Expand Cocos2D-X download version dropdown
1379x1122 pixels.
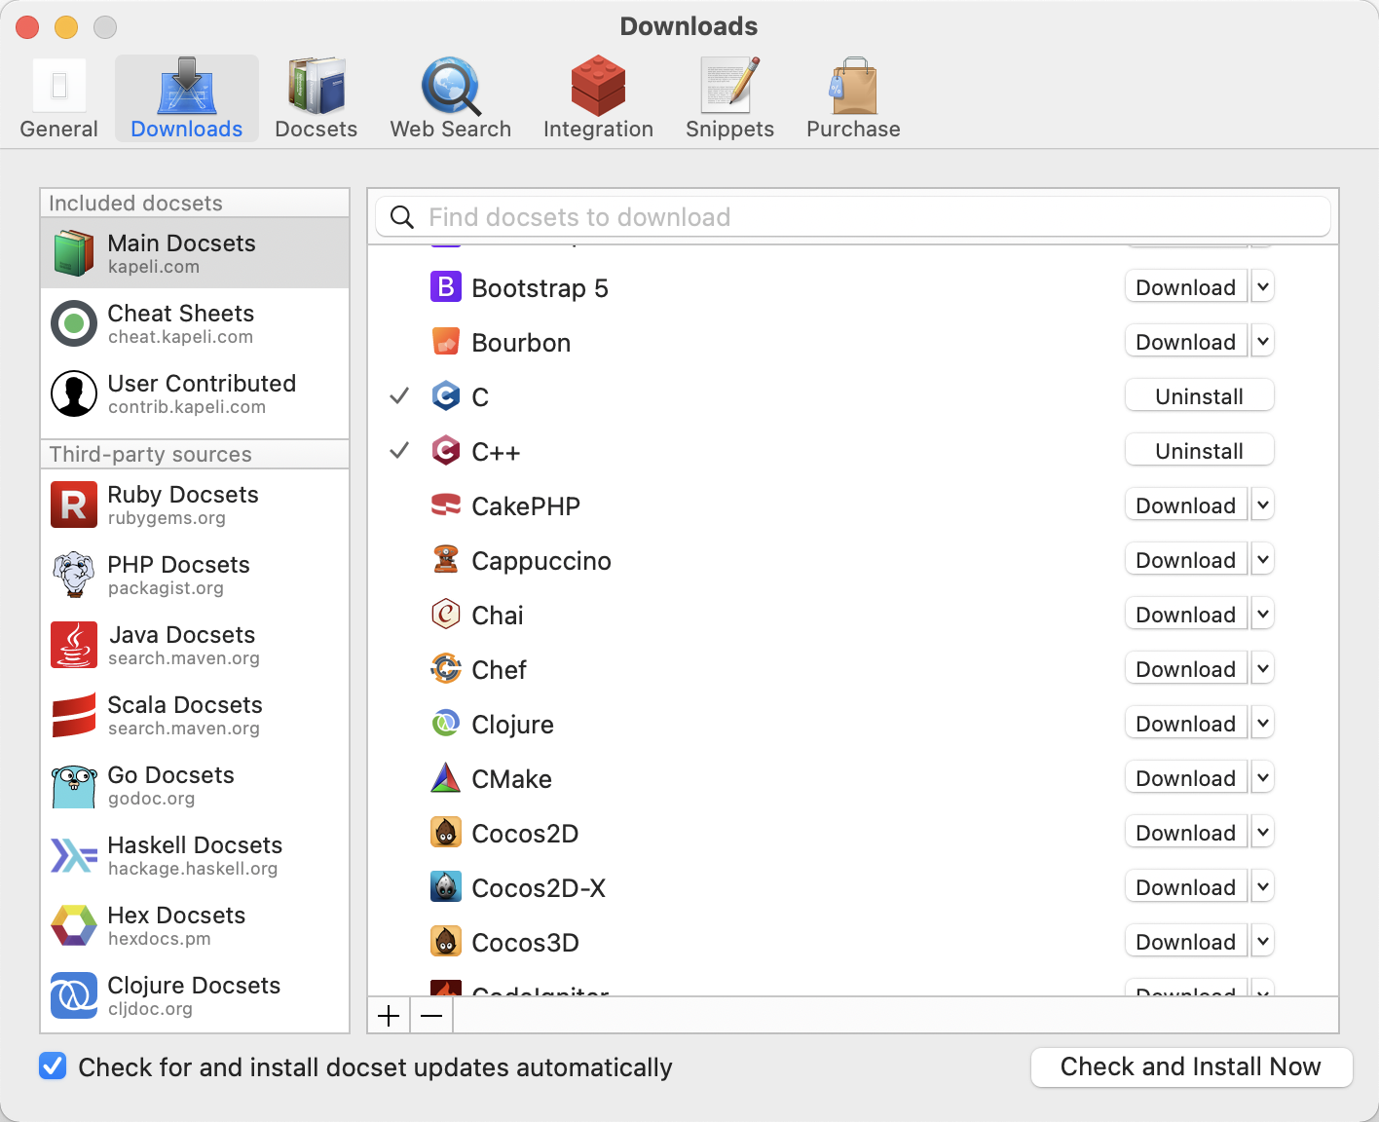pyautogui.click(x=1262, y=887)
